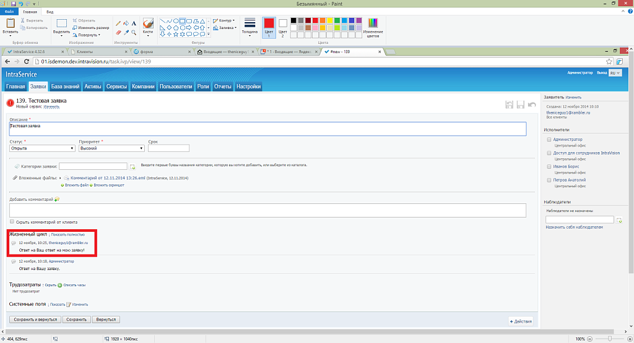Image resolution: width=634 pixels, height=343 pixels.
Task: Select the Eraser tool
Action: pos(118,32)
